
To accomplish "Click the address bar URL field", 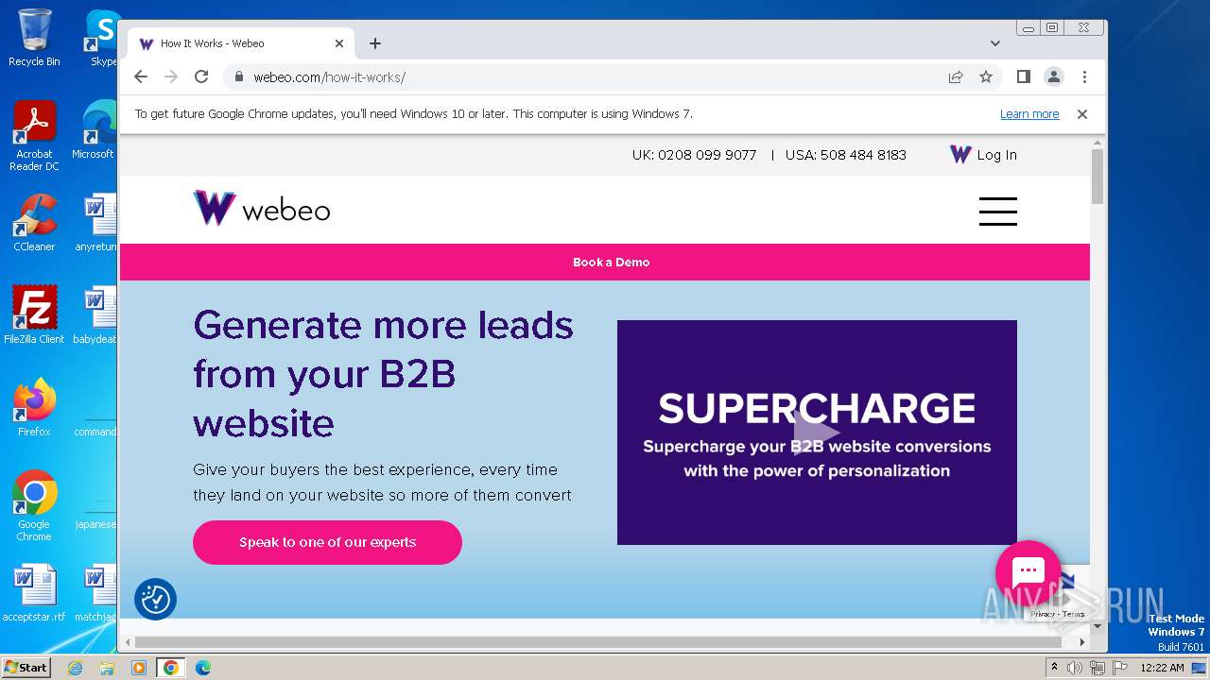I will click(586, 76).
